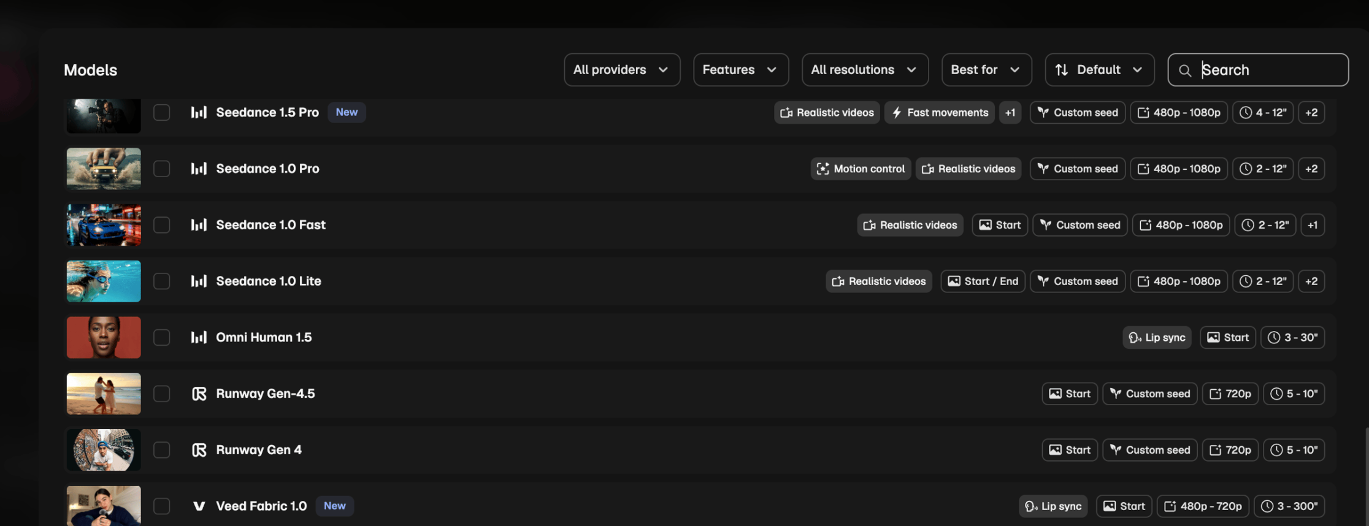
Task: Tick the Seedance 1.0 Fast checkbox
Action: [162, 225]
